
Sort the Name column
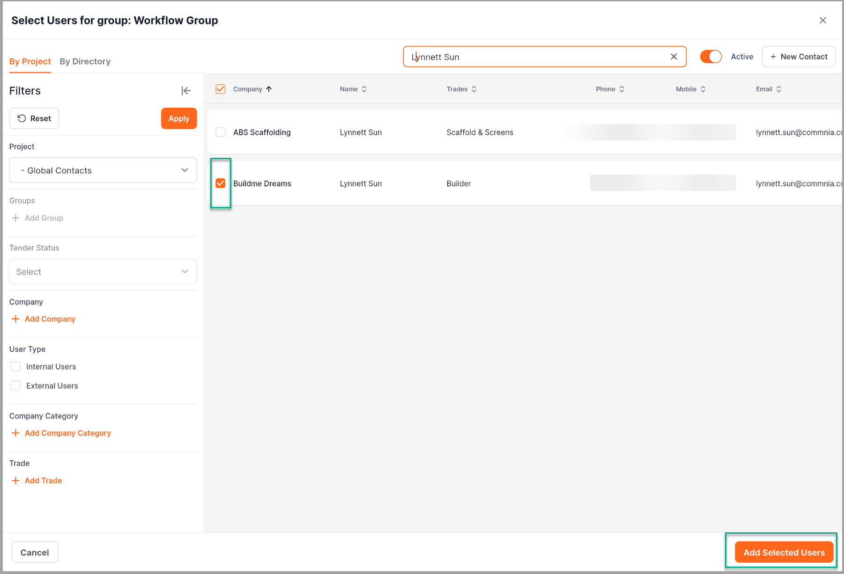coord(364,89)
